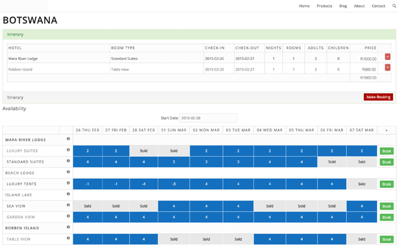Advance calendar with next dates arrow
The image size is (398, 247).
coord(387,130)
